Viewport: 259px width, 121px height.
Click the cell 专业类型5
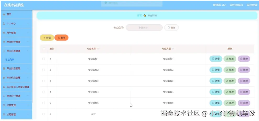168,103
